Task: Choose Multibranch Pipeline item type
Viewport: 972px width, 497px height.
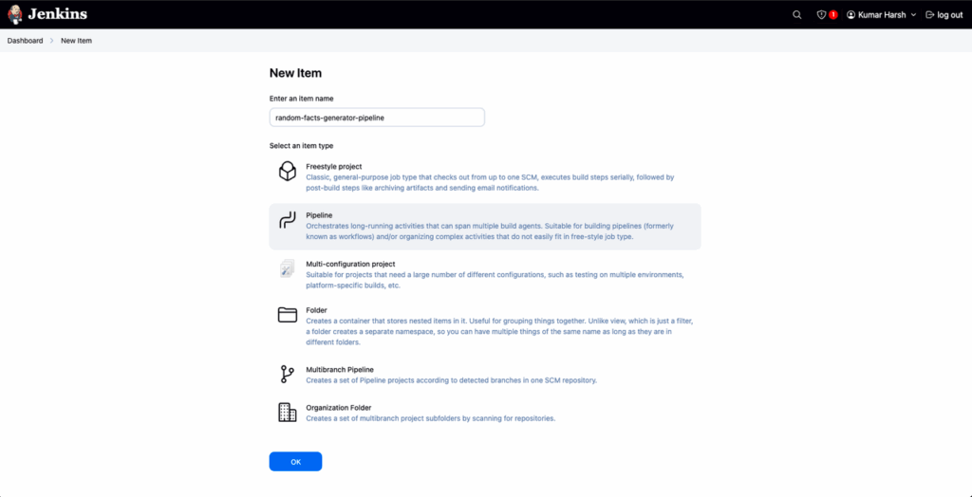Action: [340, 369]
